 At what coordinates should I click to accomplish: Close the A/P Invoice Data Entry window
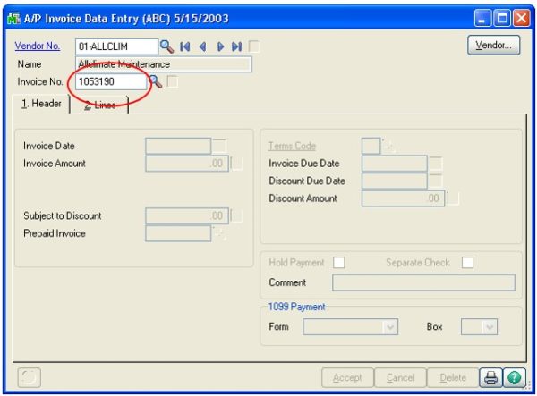(x=521, y=18)
